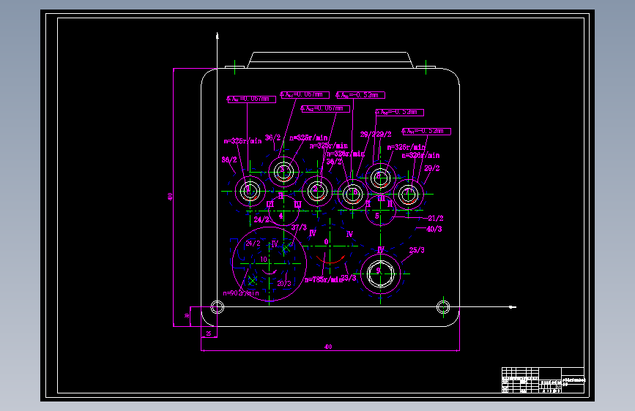Click the red rotation arrow near the 0 origin label

330,260
